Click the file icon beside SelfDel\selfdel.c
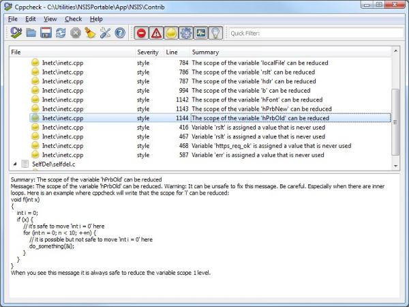Image resolution: width=409 pixels, height=307 pixels. pyautogui.click(x=25, y=164)
